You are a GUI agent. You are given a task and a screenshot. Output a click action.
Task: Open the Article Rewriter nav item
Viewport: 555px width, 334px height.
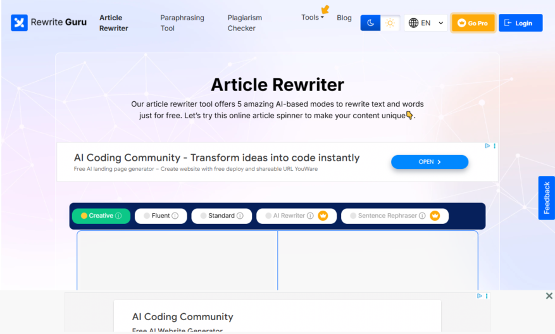pos(114,23)
